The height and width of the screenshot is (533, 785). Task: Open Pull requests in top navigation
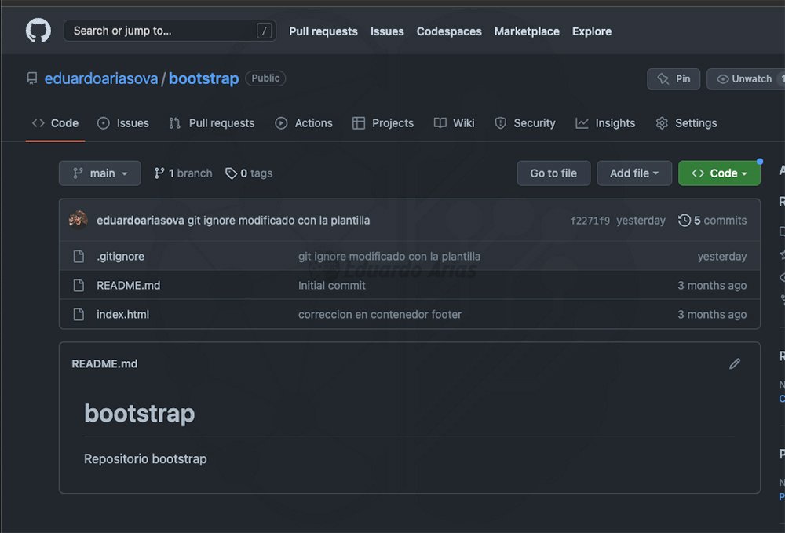coord(323,31)
